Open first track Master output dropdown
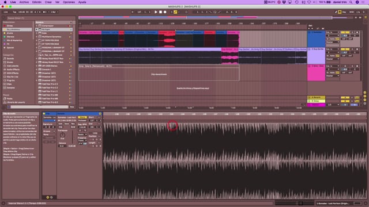Viewport: 369px width, 207px height. 333,42
